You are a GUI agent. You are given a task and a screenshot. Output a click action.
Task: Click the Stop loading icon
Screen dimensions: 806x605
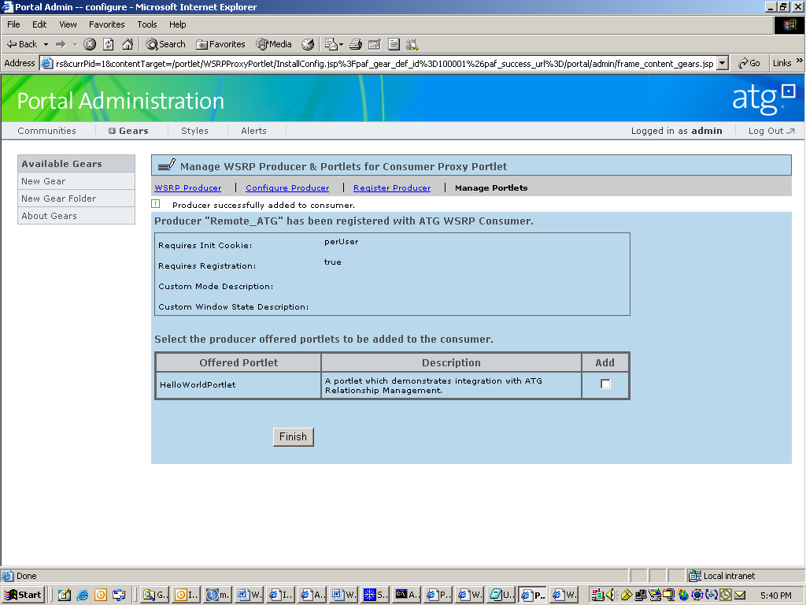[90, 44]
